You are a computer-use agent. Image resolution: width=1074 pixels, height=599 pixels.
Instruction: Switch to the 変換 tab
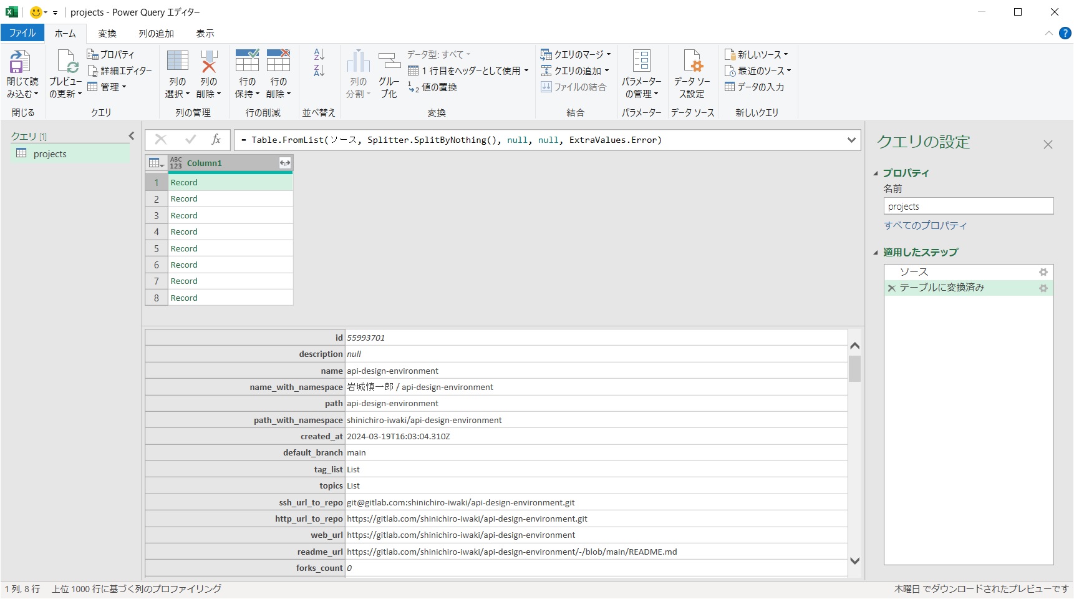[x=107, y=34]
